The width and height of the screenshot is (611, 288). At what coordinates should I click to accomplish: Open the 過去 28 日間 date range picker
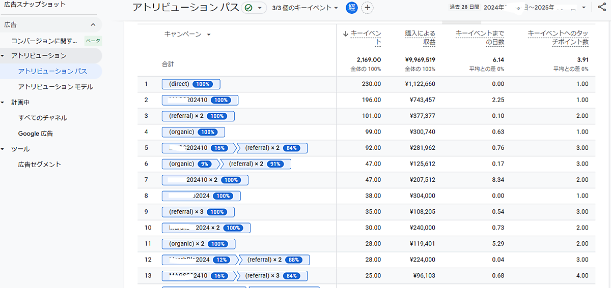point(518,8)
